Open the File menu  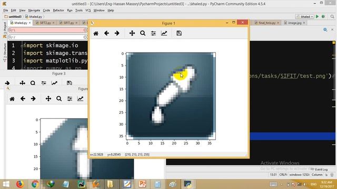point(6,10)
